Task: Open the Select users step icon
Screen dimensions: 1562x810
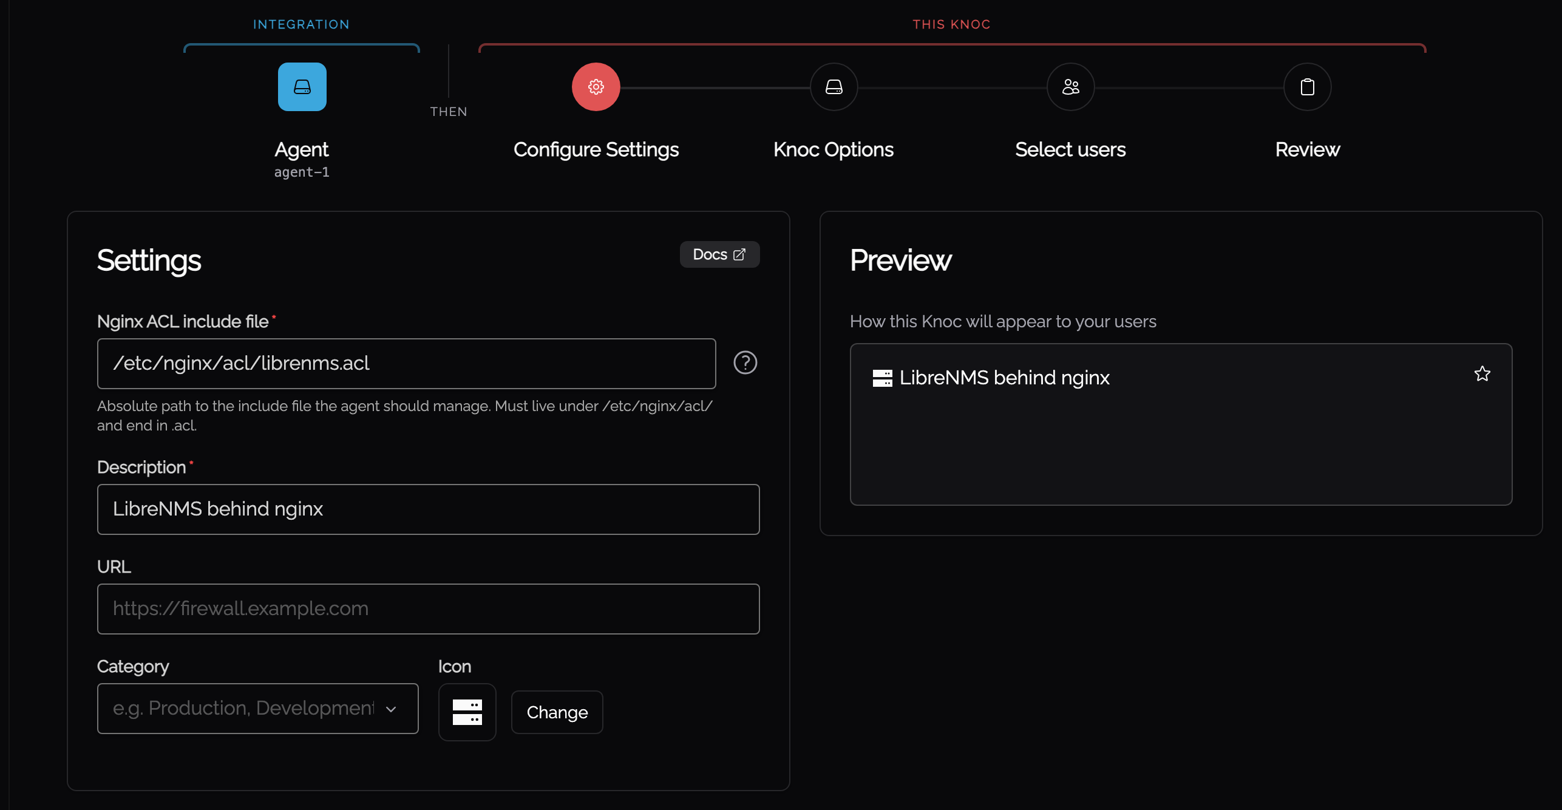Action: (1070, 87)
